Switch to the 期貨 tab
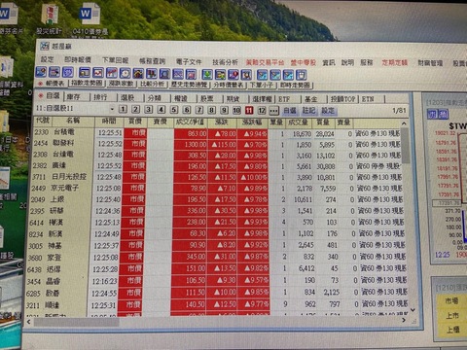This screenshot has height=350, width=467. [233, 98]
